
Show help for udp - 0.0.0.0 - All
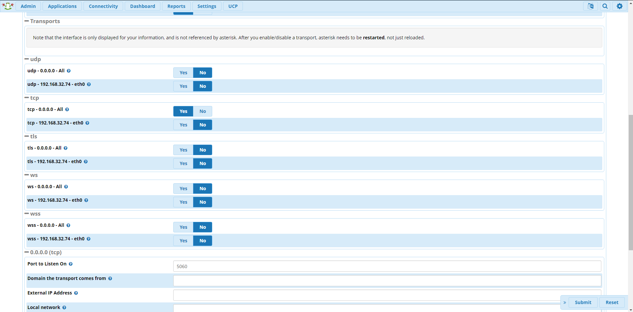click(69, 71)
